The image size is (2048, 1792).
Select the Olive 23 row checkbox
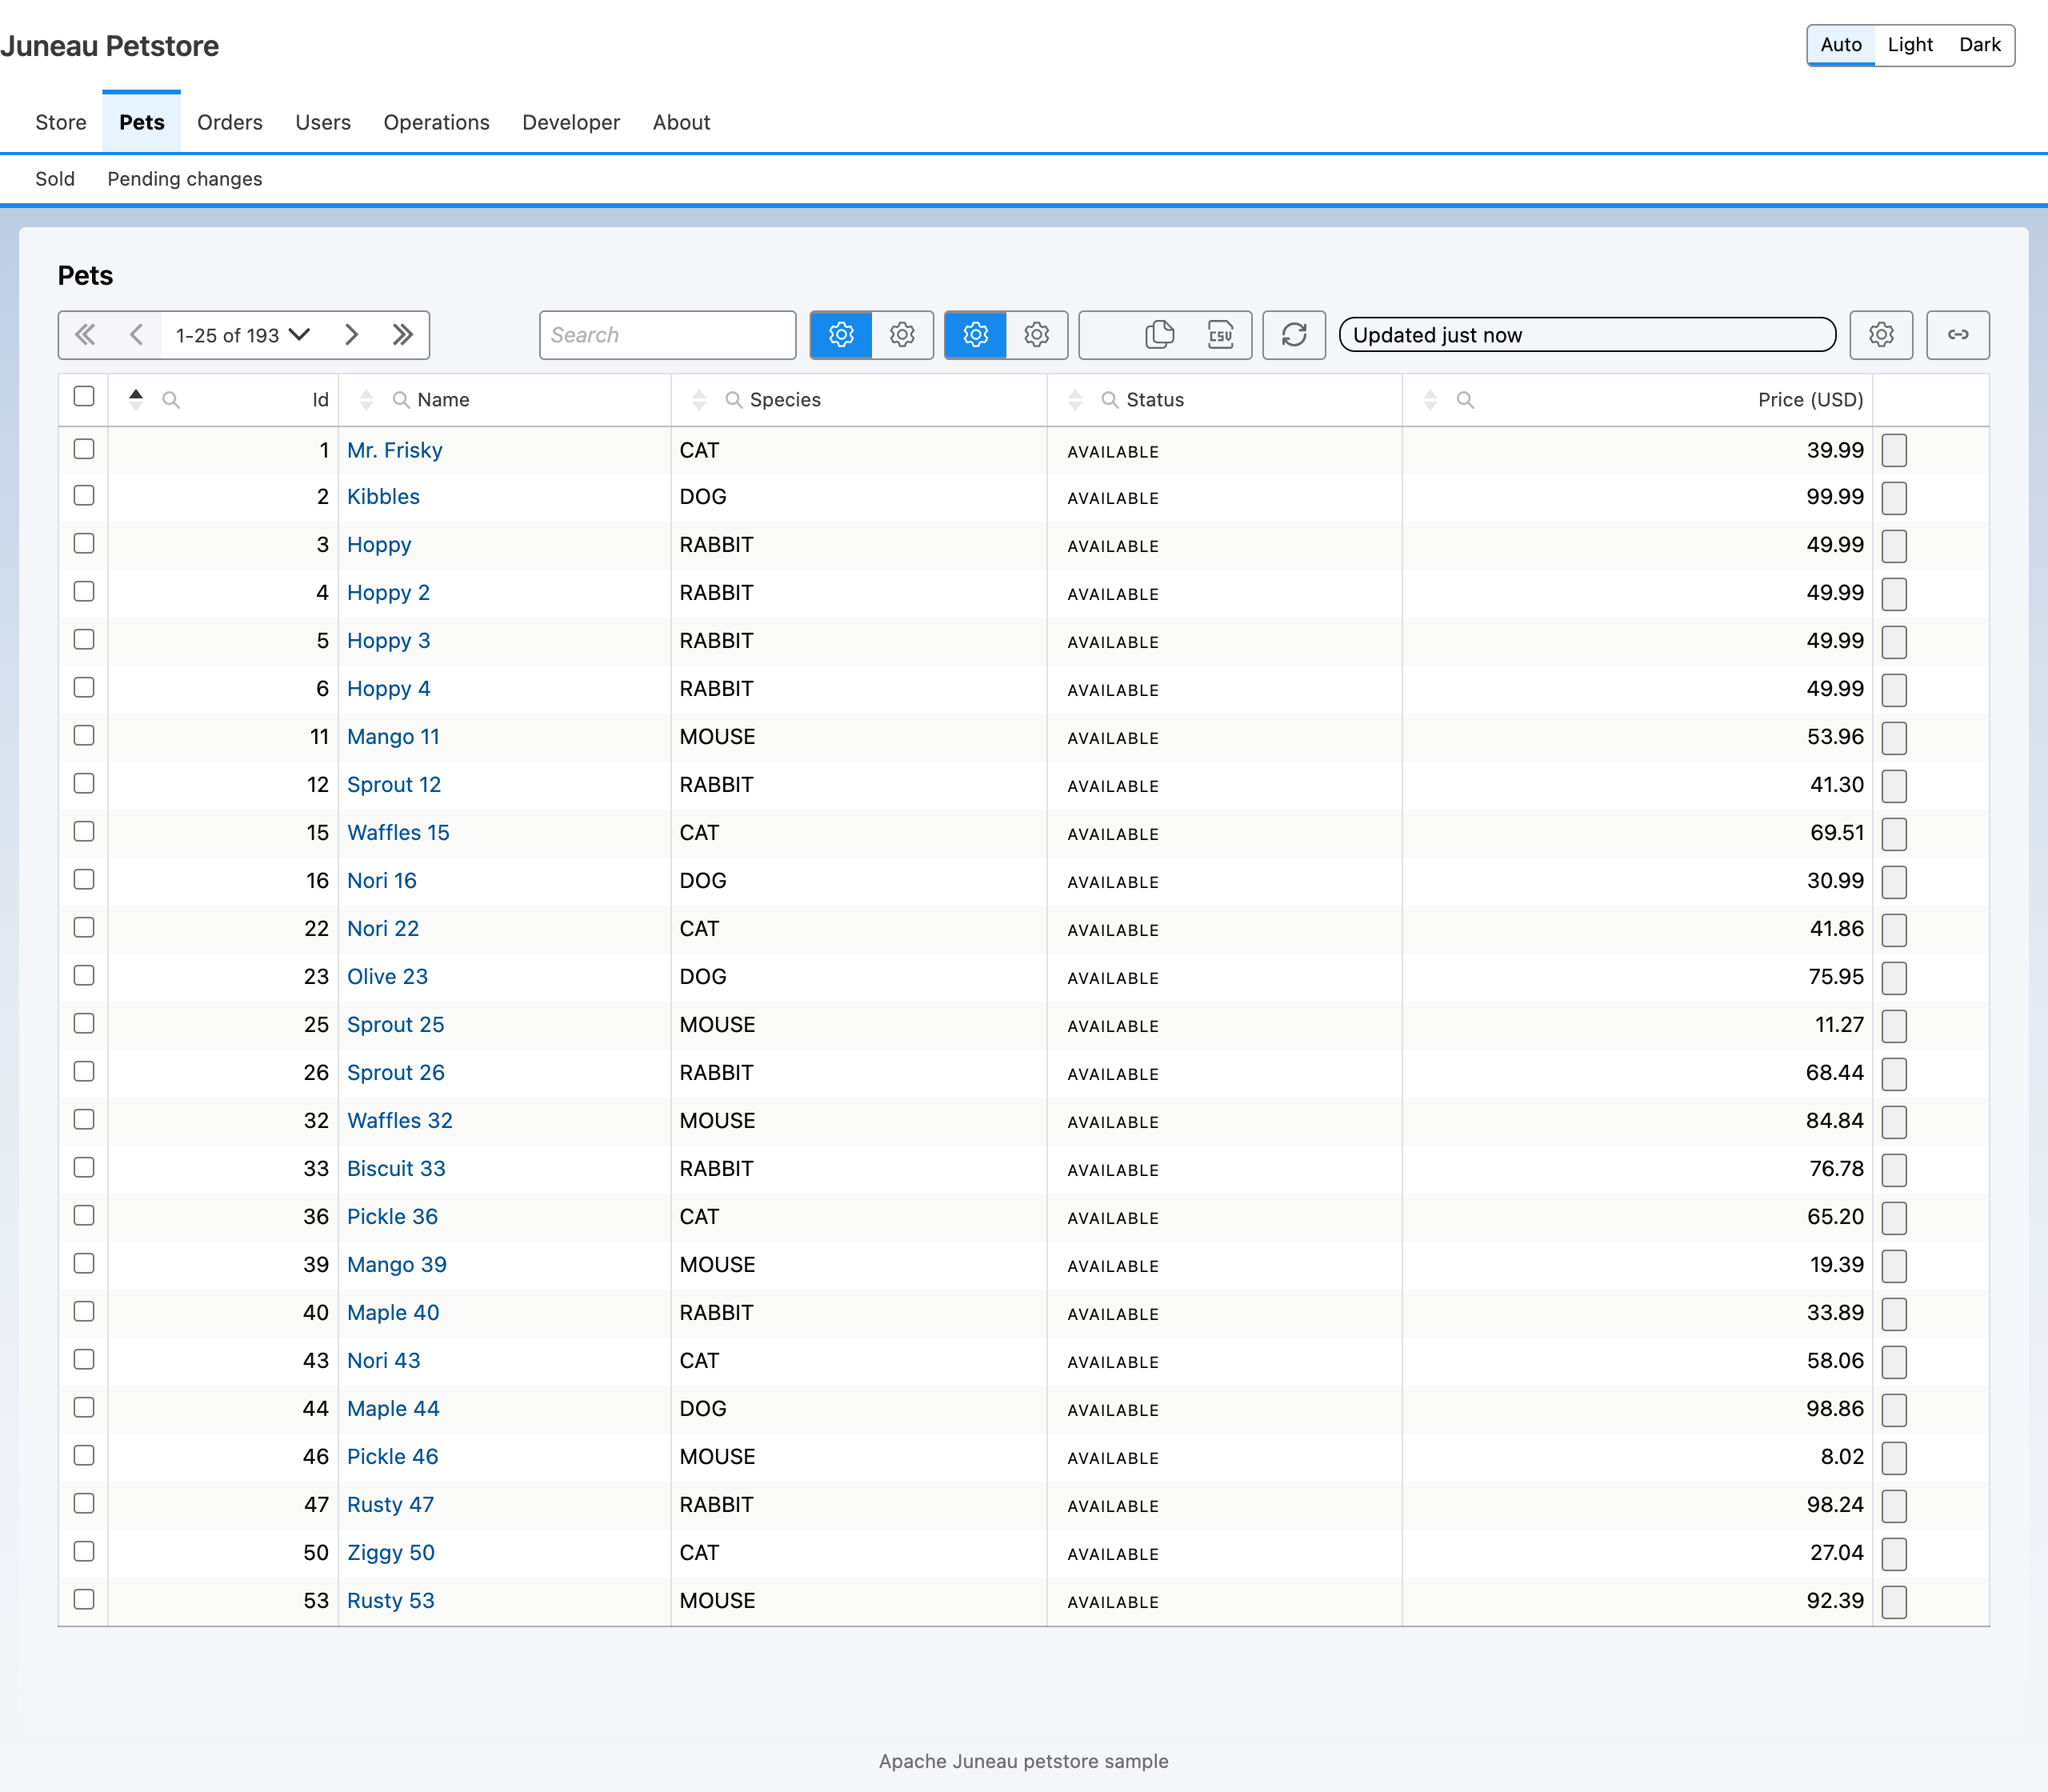pos(84,975)
